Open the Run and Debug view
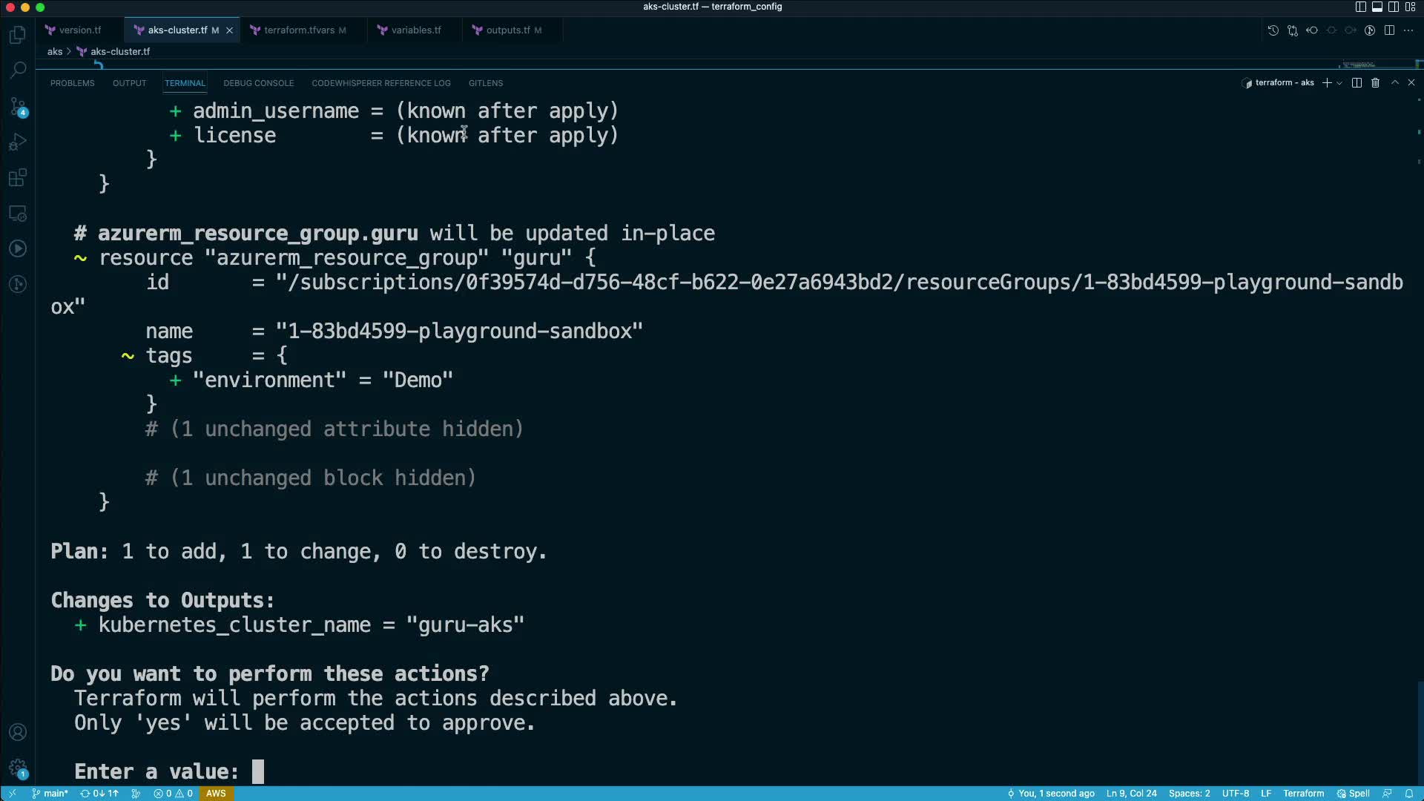1424x801 pixels. (18, 142)
